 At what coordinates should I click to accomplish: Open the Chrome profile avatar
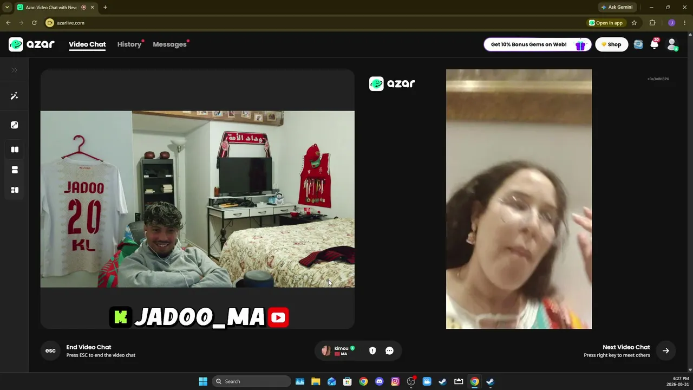[x=671, y=23]
